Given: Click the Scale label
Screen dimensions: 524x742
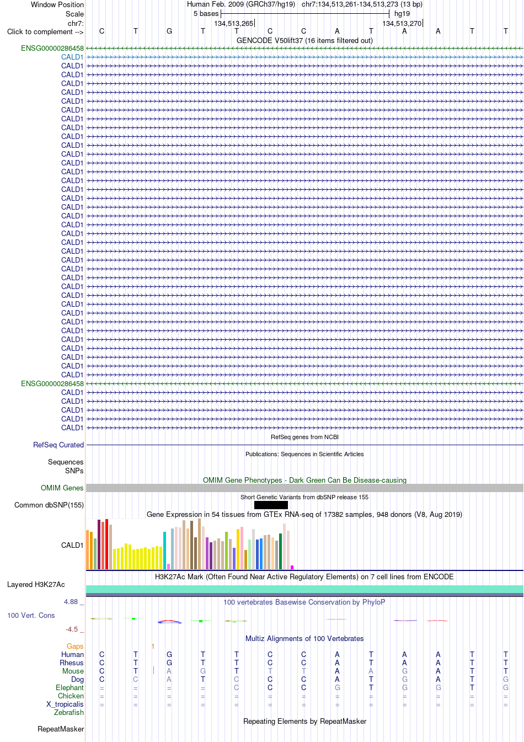Looking at the screenshot, I should pos(74,14).
